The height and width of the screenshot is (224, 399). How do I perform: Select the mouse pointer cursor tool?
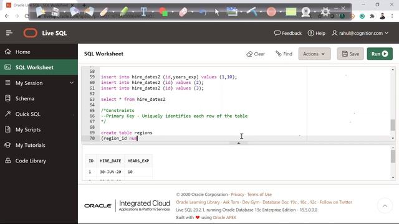click(217, 12)
